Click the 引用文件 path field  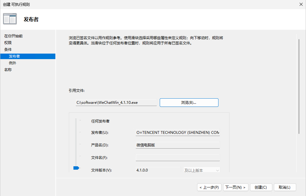[x=116, y=103]
